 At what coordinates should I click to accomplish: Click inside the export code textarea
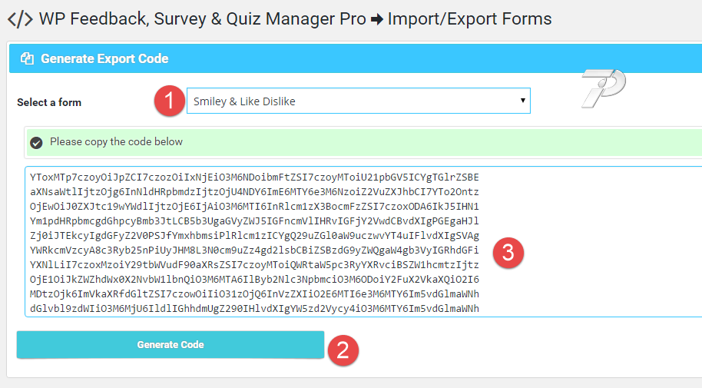click(363, 241)
